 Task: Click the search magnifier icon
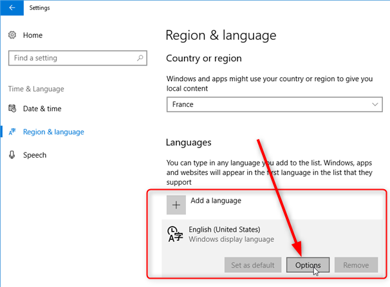click(x=140, y=58)
